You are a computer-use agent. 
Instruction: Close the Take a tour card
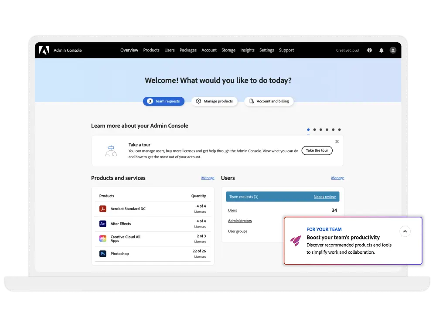337,142
